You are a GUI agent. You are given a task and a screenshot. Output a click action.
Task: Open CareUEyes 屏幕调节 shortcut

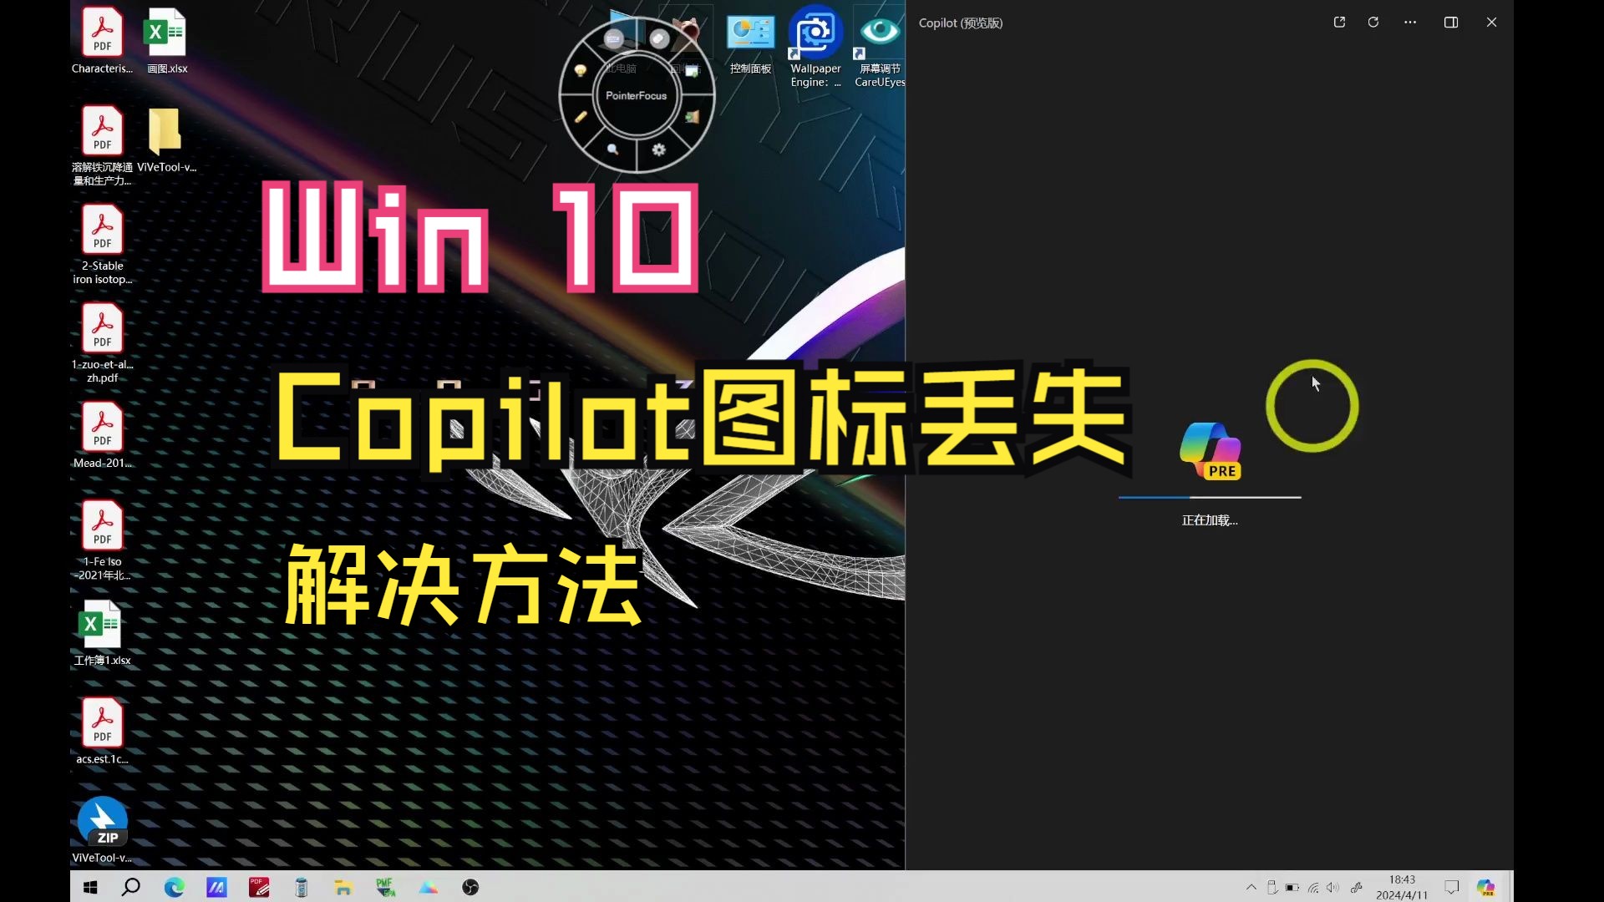[879, 47]
